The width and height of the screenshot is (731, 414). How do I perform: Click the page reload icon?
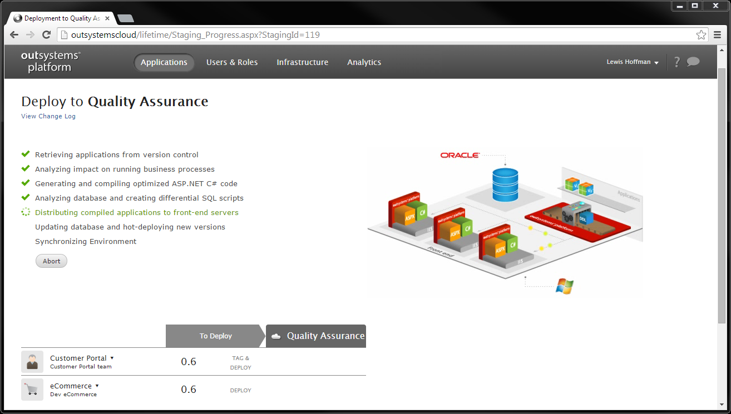pyautogui.click(x=46, y=34)
